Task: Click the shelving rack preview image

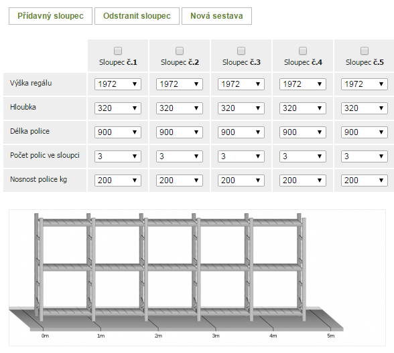Action: [197, 278]
